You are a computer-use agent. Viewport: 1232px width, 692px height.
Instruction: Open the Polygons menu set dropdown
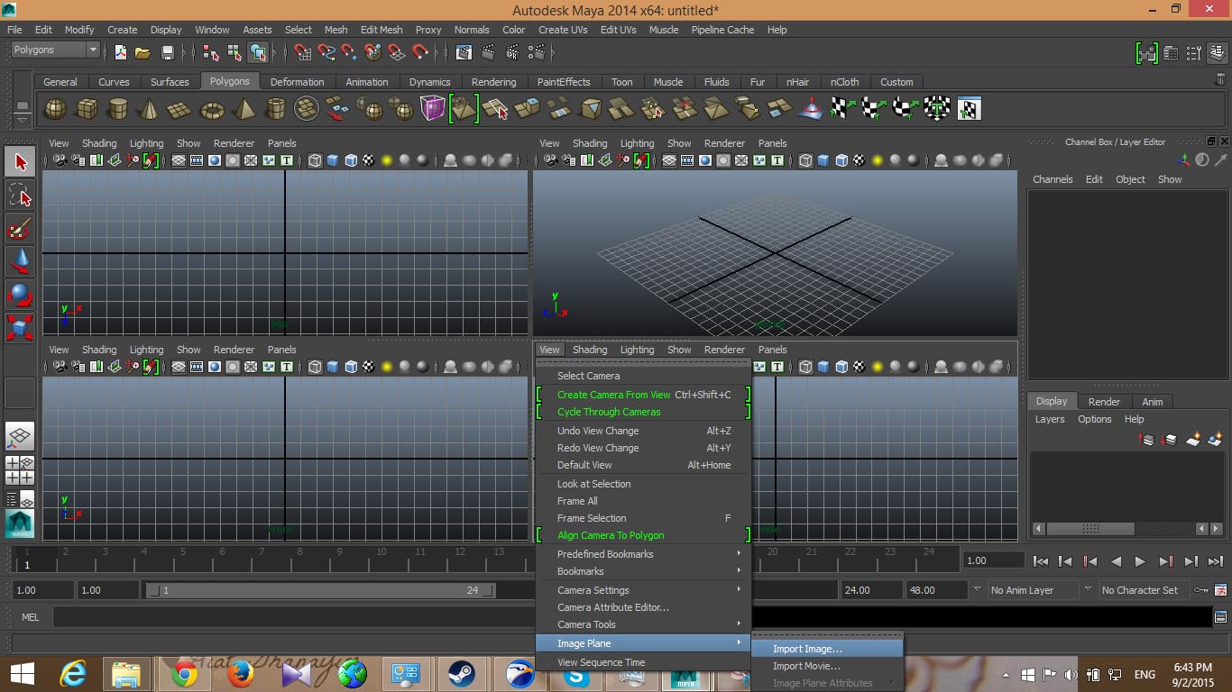pos(56,50)
